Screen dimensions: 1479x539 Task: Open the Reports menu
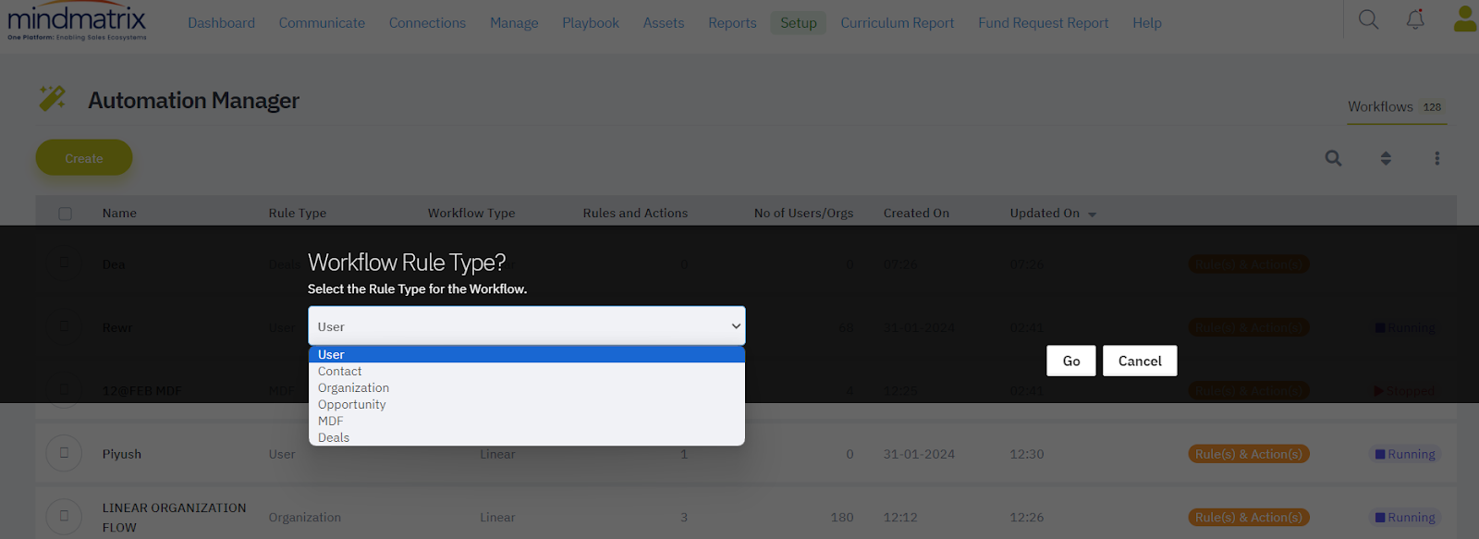click(x=732, y=22)
